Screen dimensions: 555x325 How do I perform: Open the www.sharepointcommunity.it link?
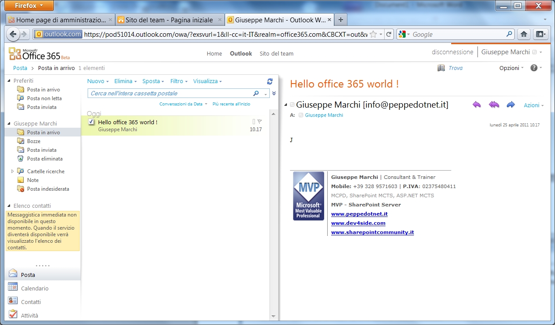[x=372, y=232]
